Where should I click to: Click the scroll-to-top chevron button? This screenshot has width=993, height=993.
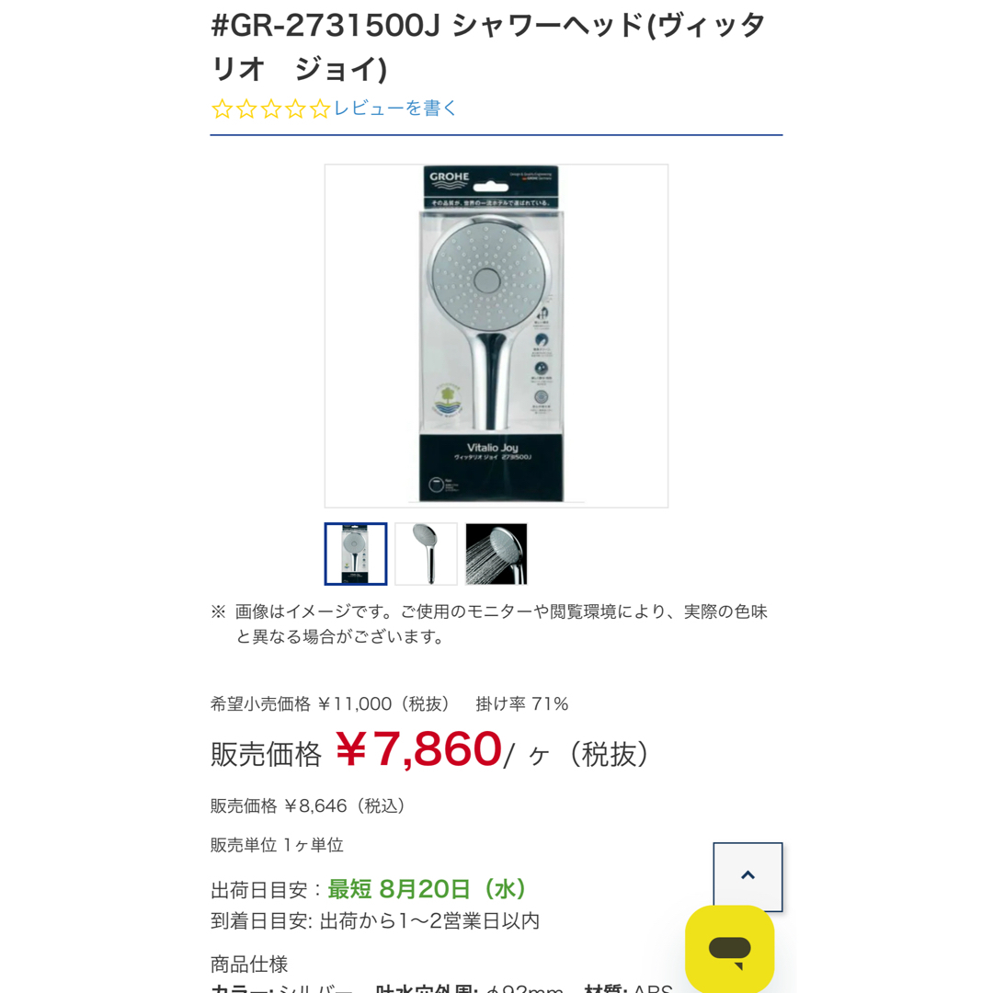click(748, 876)
